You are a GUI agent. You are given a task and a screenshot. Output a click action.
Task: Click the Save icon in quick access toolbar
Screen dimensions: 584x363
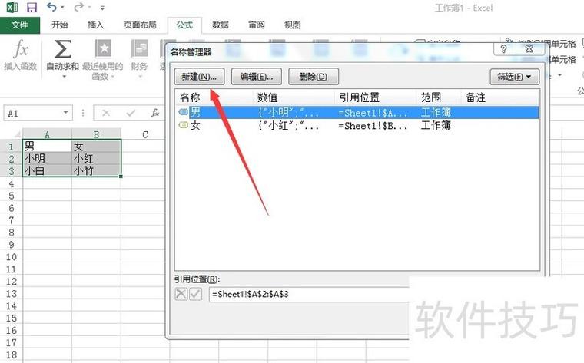32,7
